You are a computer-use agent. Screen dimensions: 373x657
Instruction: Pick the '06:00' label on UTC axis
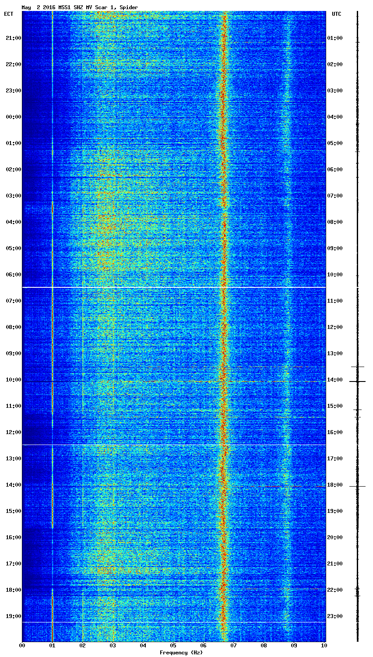coord(335,170)
